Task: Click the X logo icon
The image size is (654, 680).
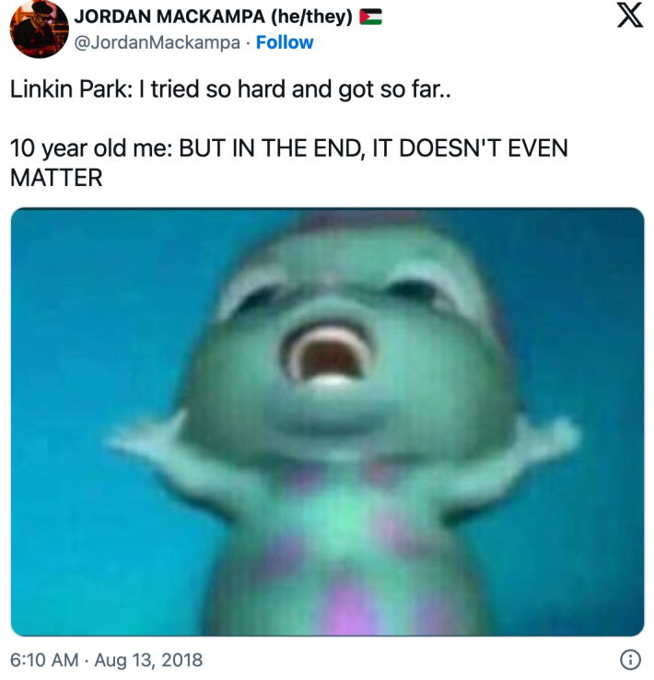Action: tap(630, 17)
